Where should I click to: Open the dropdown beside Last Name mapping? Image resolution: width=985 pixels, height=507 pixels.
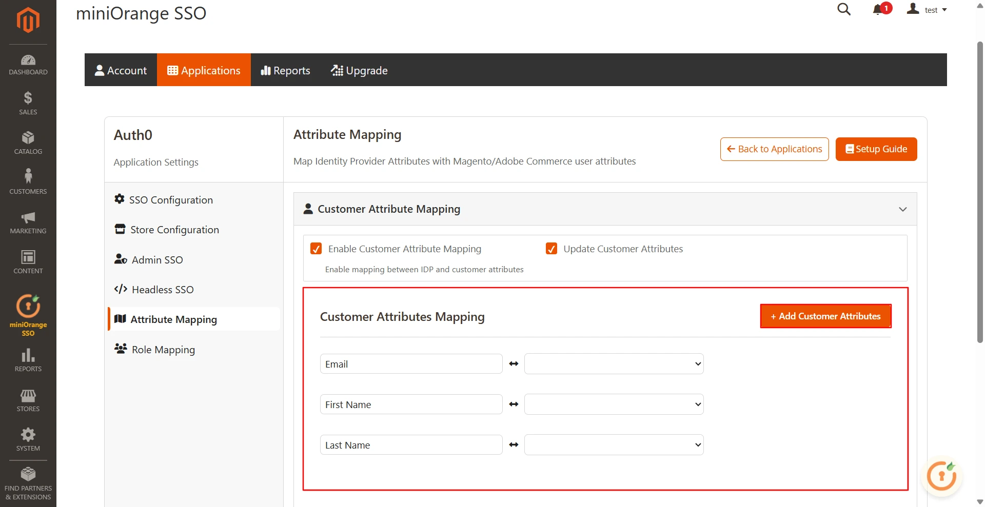click(614, 444)
